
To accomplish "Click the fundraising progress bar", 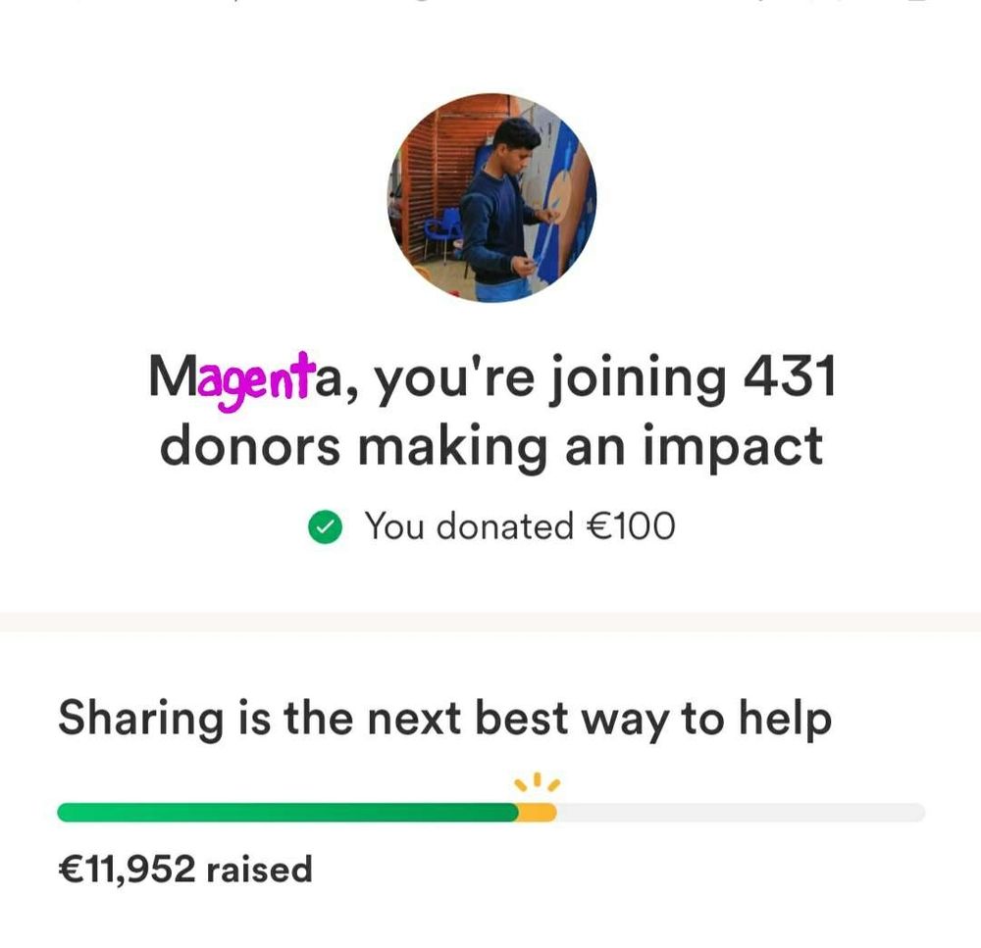I will point(490,811).
